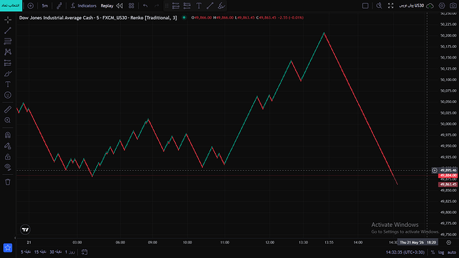Select the 15 minute range button
The height and width of the screenshot is (258, 459).
click(41, 252)
